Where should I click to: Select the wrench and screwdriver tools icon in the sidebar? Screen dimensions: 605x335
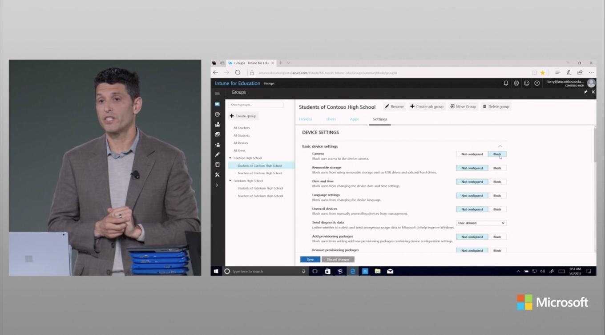click(x=217, y=175)
